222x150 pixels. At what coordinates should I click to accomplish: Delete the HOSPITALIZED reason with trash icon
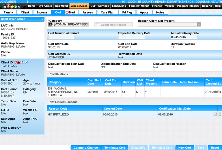tap(220, 114)
